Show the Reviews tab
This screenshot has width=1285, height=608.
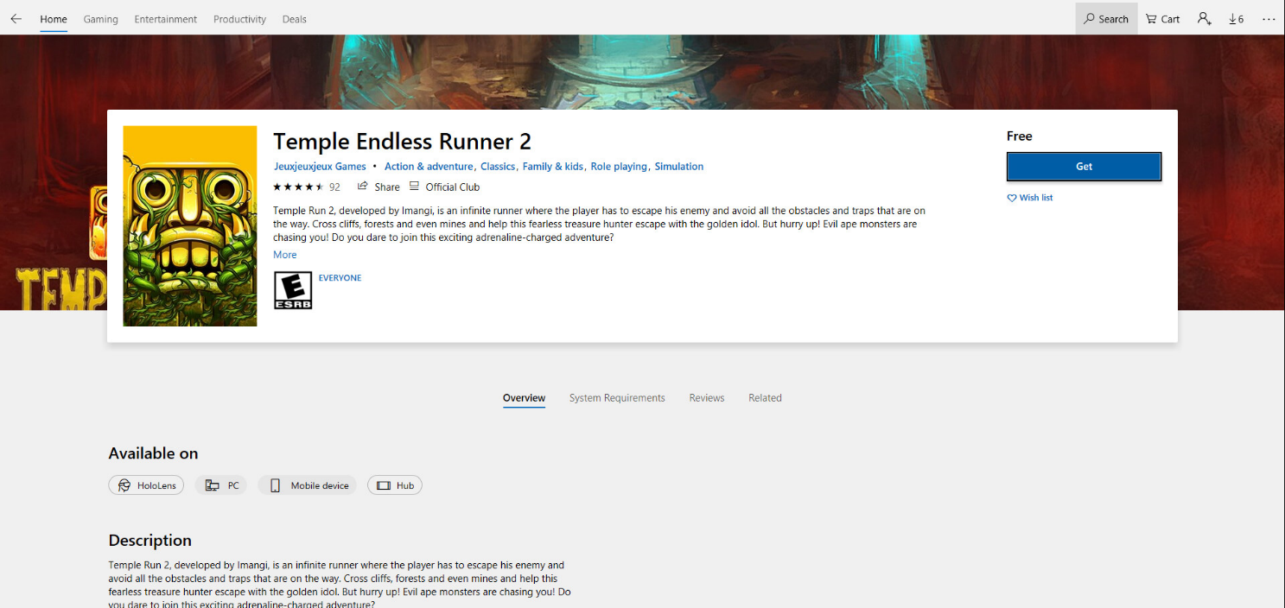pos(706,398)
